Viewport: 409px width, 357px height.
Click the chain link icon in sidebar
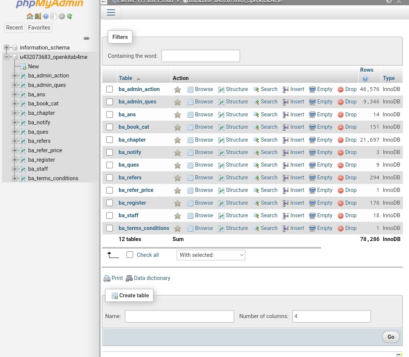[86, 38]
